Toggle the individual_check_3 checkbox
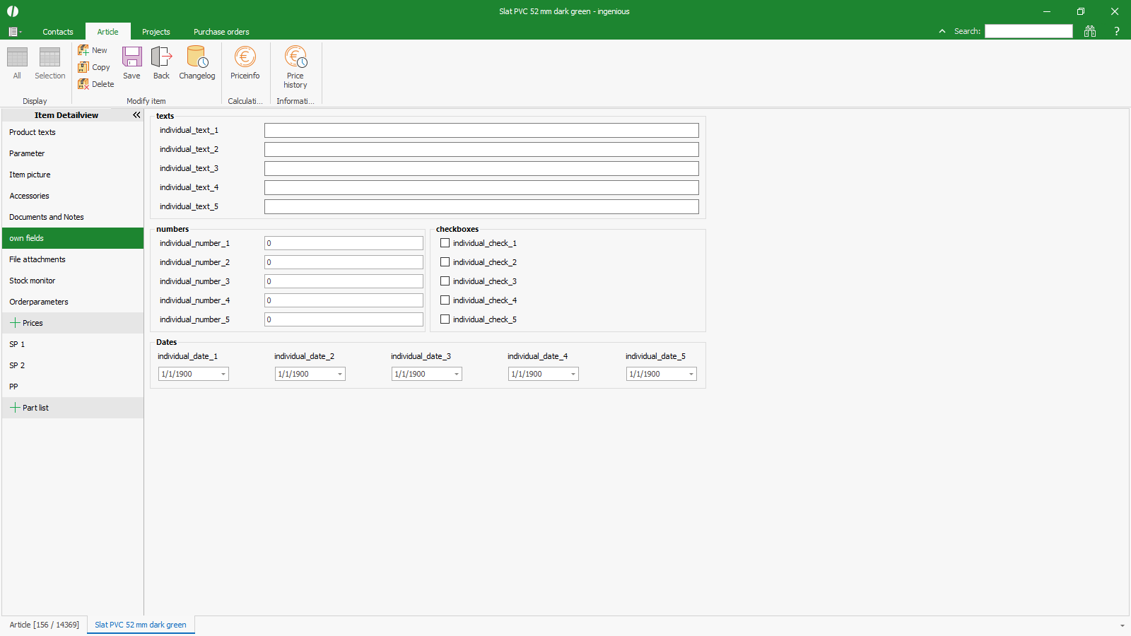Screen dimensions: 1131x636 point(445,281)
